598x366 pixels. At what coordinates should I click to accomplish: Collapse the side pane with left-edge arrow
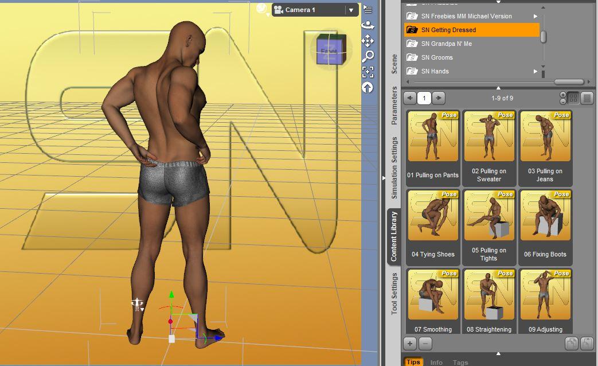tap(384, 178)
